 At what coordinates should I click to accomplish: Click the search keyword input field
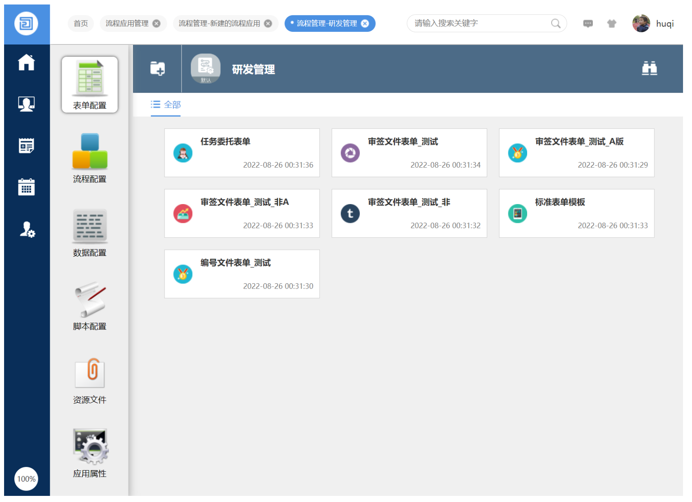[x=481, y=24]
